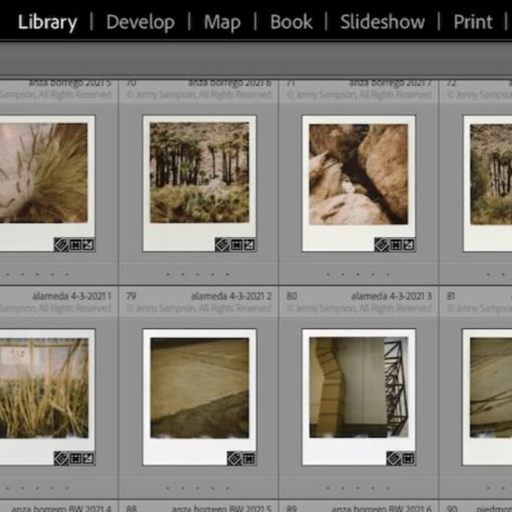Click keywords badge on alameda 4-3-2021 1
512x512 pixels.
(x=61, y=458)
